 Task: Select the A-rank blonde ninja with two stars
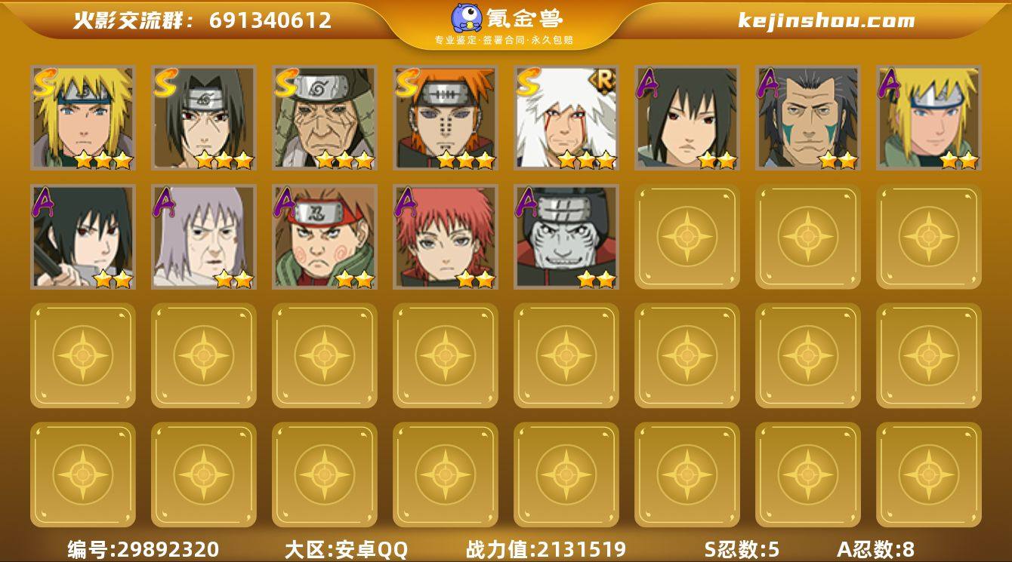tap(928, 118)
